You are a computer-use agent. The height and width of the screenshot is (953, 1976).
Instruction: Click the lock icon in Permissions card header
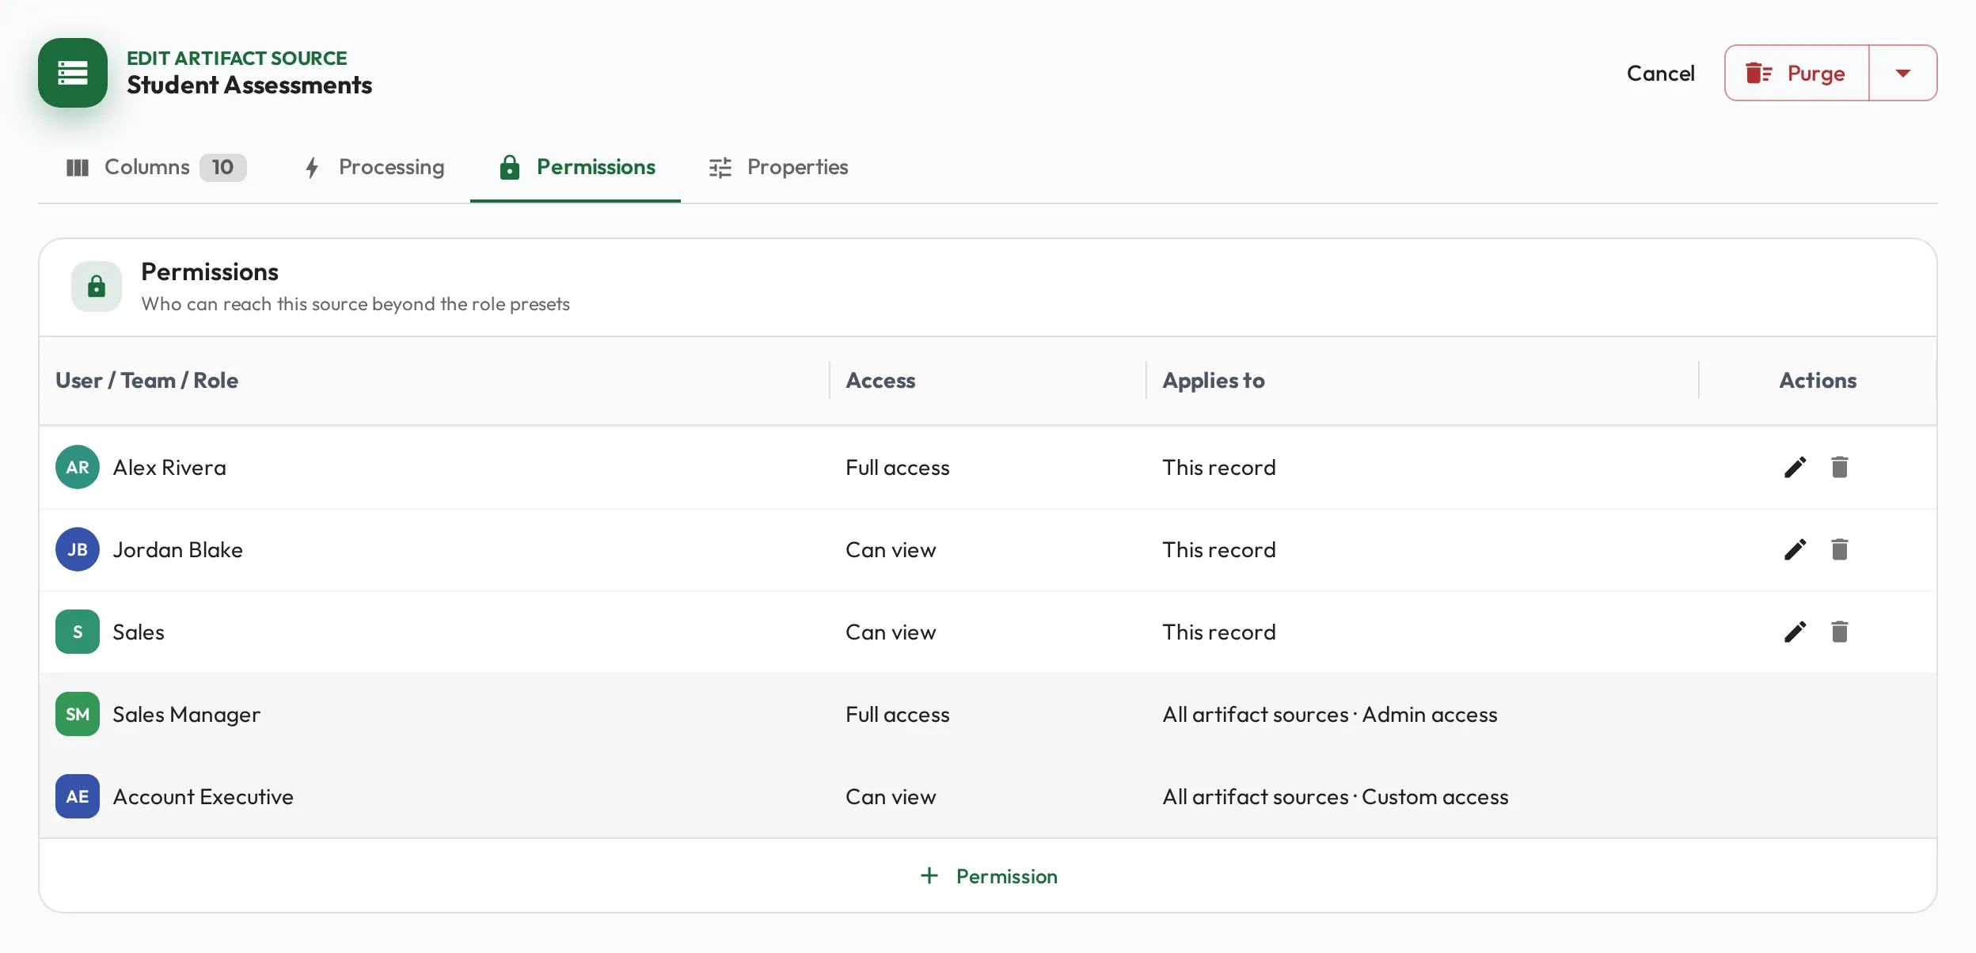tap(97, 287)
